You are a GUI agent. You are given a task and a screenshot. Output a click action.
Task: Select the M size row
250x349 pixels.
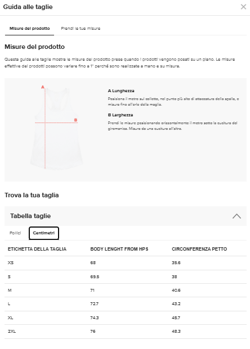(126, 290)
